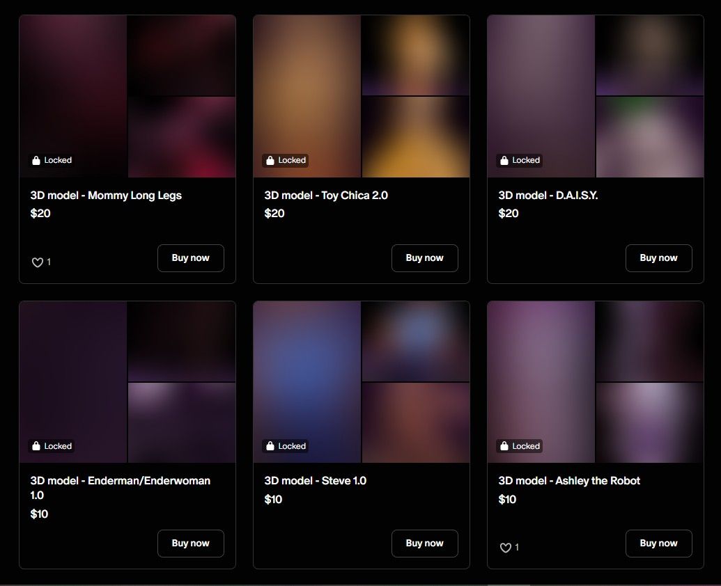Open the Toy Chica 2.0 title link
Image resolution: width=721 pixels, height=586 pixels.
(326, 196)
